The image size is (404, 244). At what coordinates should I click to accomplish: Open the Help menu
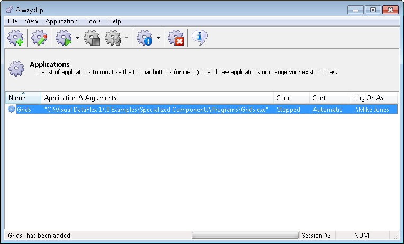click(114, 21)
